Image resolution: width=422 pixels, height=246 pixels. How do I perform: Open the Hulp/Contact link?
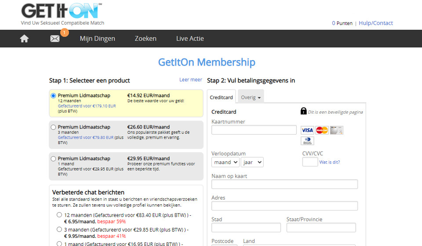[x=376, y=23]
